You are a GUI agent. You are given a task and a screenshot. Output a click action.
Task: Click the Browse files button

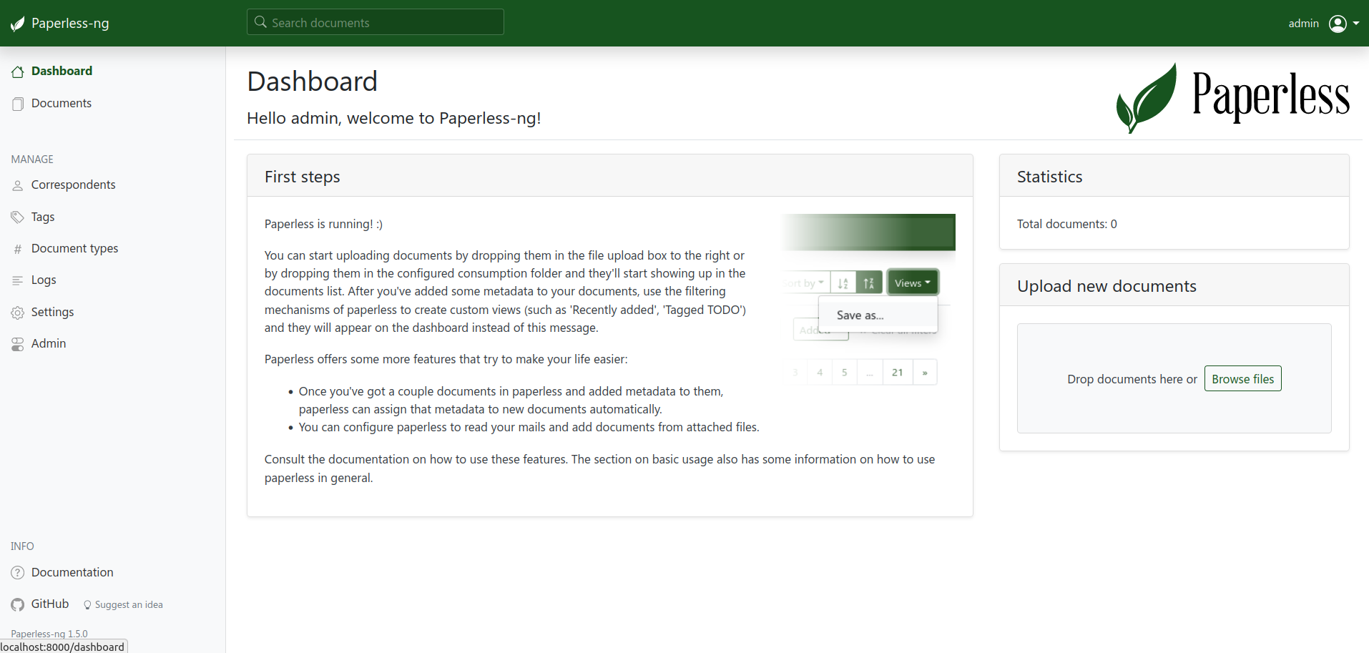[x=1242, y=379]
